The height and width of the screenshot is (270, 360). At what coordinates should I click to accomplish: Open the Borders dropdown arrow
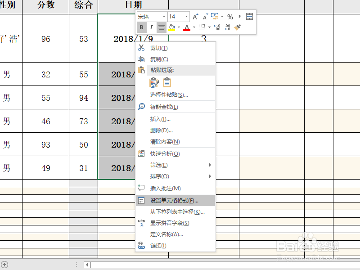(209, 27)
